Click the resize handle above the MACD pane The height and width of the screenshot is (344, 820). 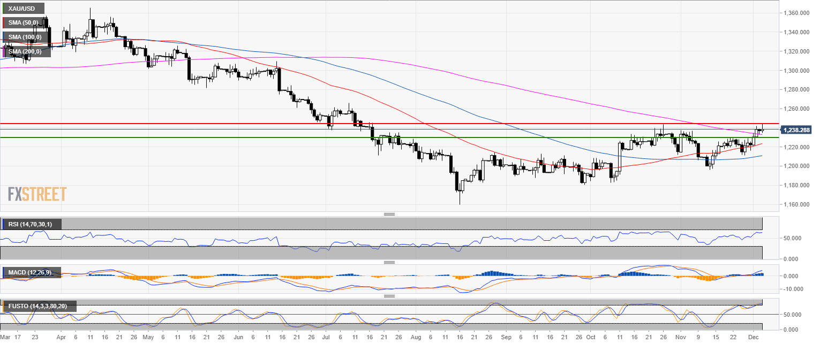click(389, 263)
